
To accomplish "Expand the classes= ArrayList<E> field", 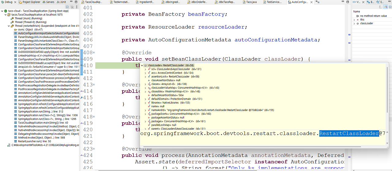I will coord(145,84).
